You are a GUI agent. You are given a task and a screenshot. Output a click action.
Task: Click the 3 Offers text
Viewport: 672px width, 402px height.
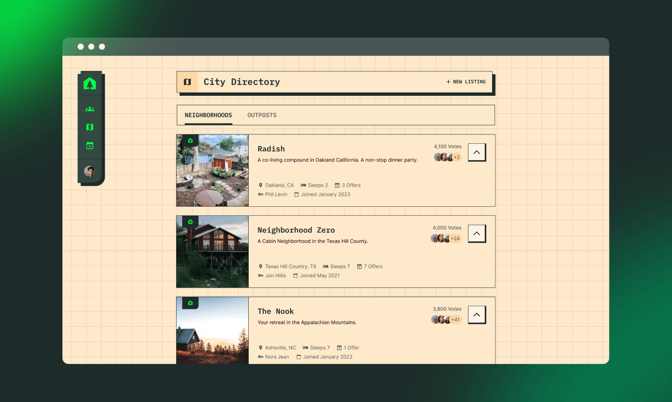351,185
